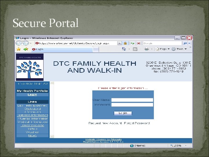This screenshot has width=209, height=157.
Task: Click the Print toolbar icon
Action: click(x=147, y=49)
